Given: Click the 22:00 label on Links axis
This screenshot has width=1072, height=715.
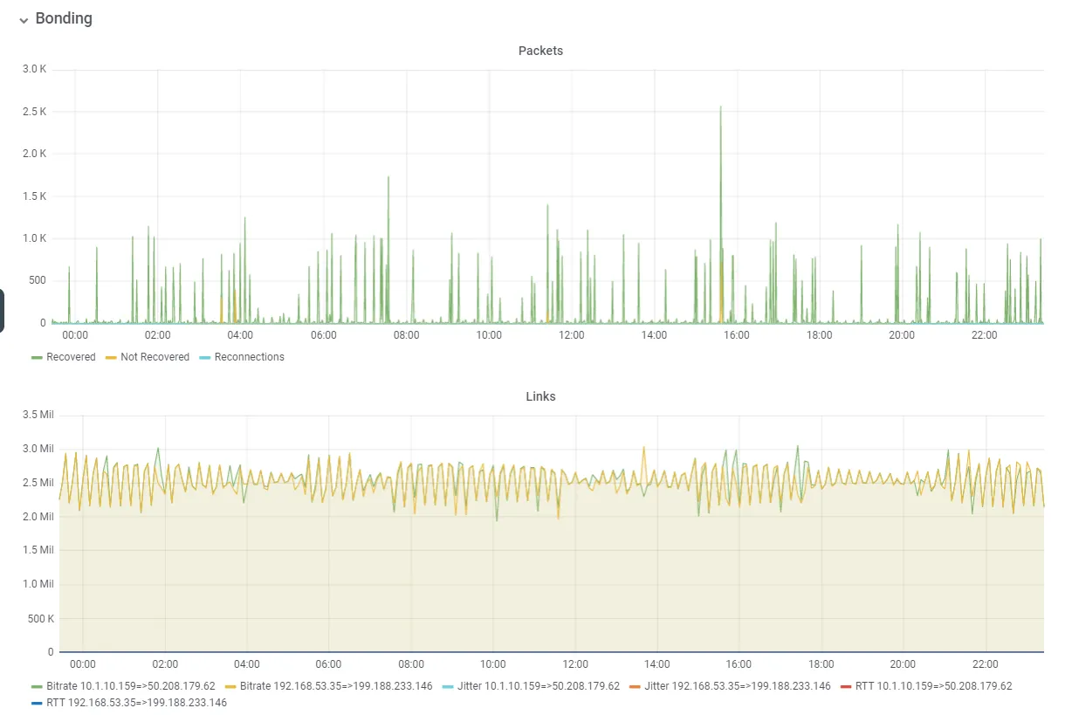Looking at the screenshot, I should (x=985, y=664).
